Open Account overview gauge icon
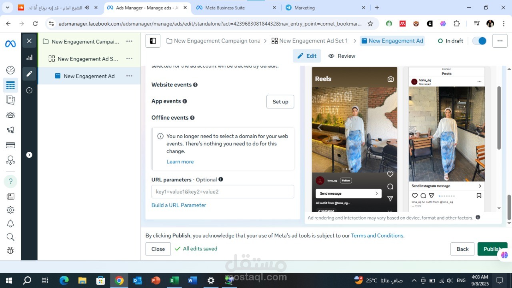The image size is (512, 288). [10, 70]
